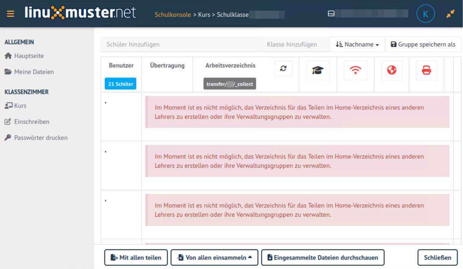Open the Nachname sort dropdown
The image size is (463, 269).
[x=357, y=44]
